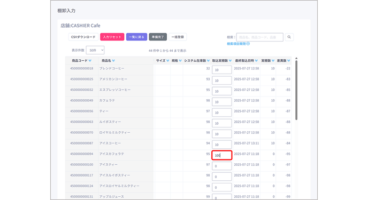Click count field for ルイボスティー row
The image size is (368, 200).
point(222,123)
